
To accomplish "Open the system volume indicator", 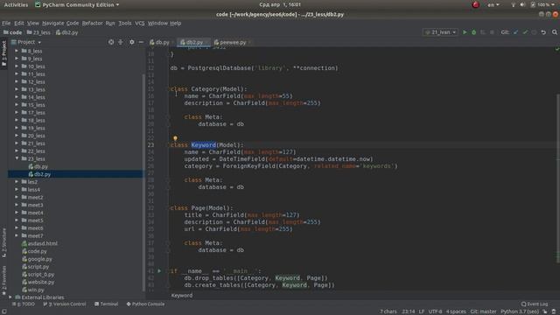I will pos(522,4).
